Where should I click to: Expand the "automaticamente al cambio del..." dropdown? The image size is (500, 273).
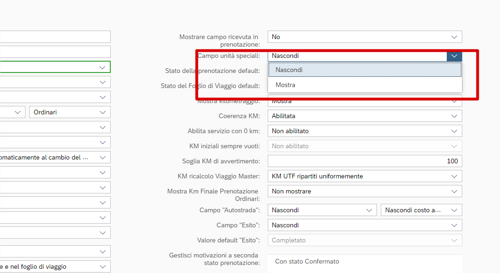click(103, 158)
